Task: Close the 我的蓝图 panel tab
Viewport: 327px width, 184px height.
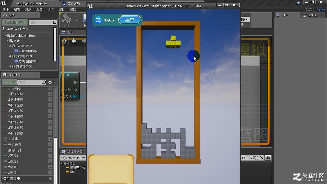Action: [x=36, y=75]
